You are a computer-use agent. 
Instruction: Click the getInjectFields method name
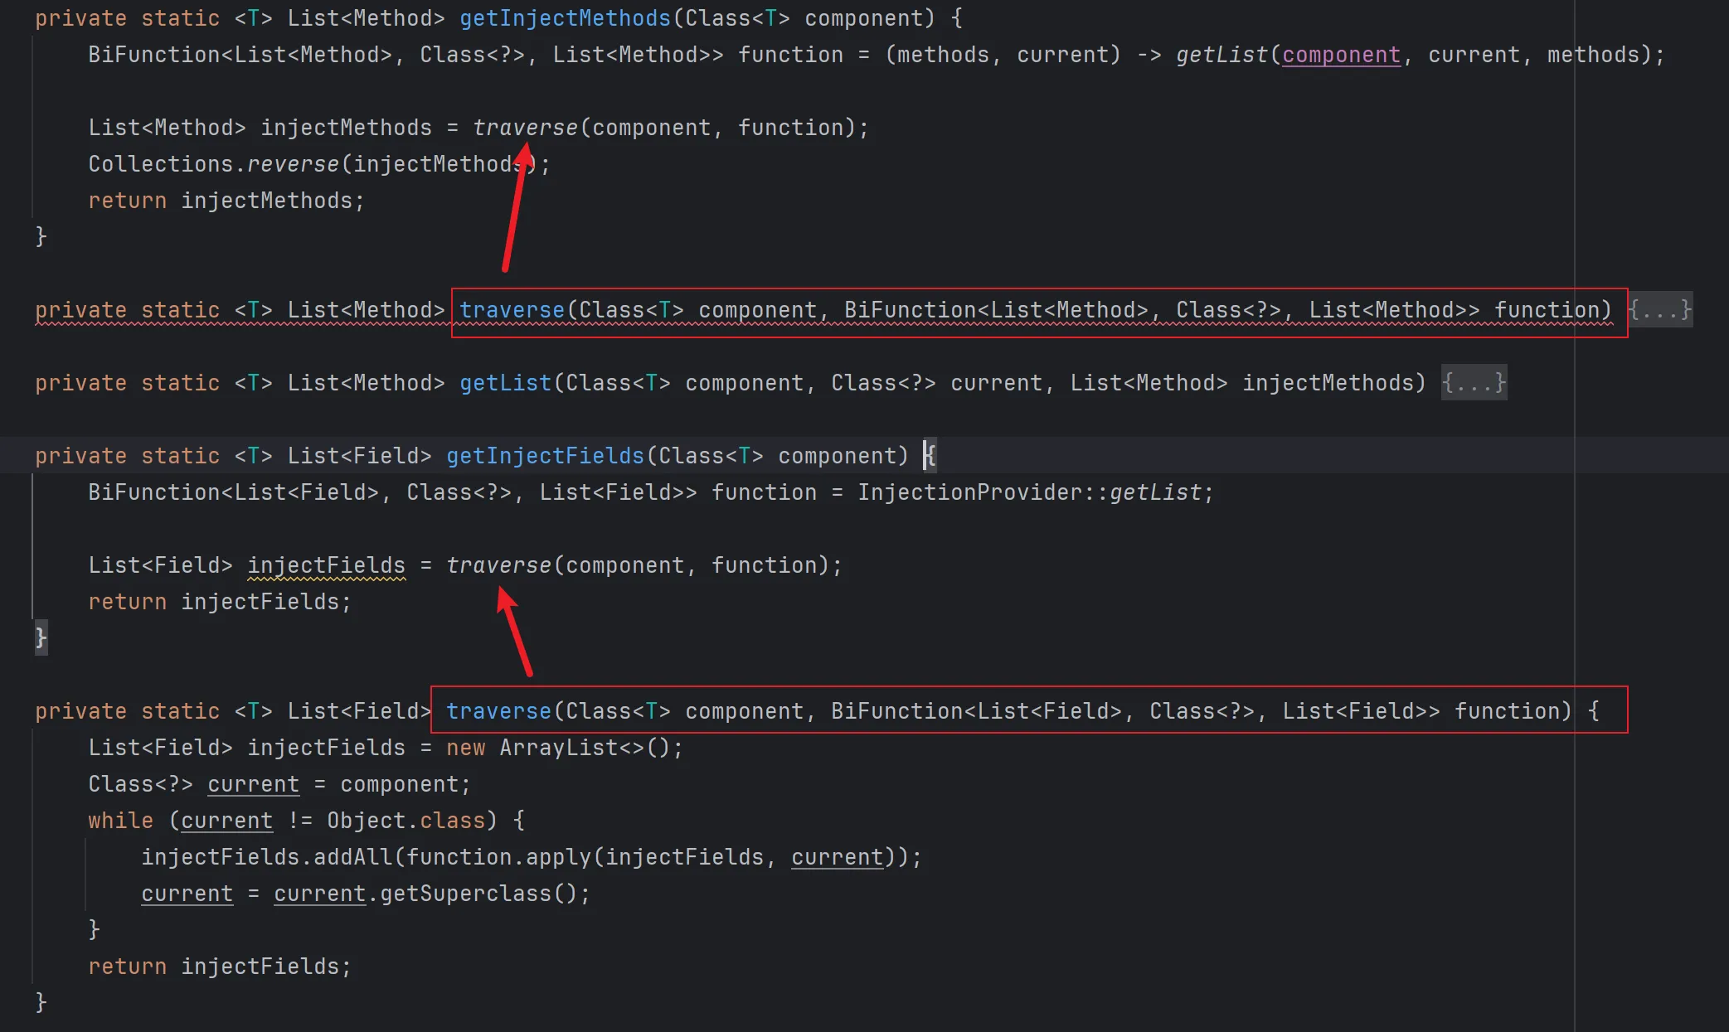545,456
